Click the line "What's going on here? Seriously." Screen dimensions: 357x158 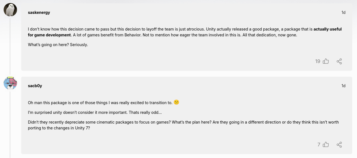58,45
